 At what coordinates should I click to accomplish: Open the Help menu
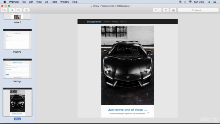pyautogui.click(x=75, y=2)
